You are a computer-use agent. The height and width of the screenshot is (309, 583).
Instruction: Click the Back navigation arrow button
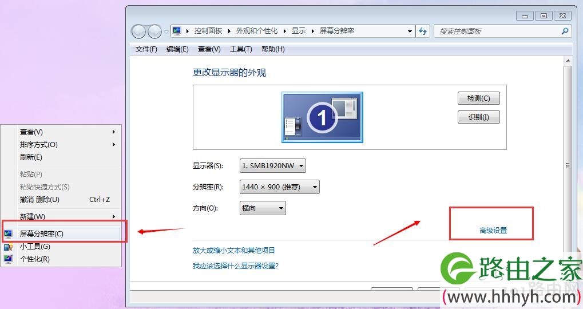pos(138,31)
